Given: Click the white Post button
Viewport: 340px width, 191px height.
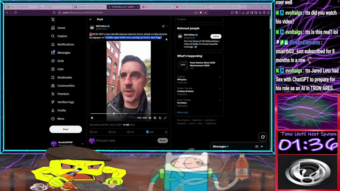Looking at the screenshot, I should 66,129.
